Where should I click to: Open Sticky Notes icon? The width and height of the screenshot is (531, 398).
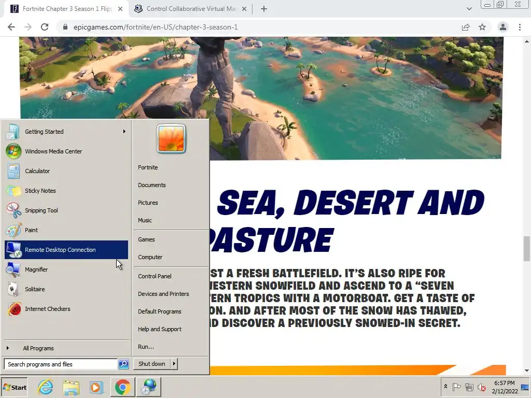tap(13, 191)
